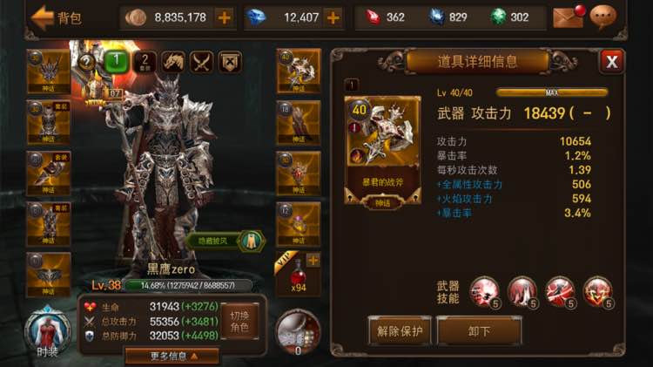Image resolution: width=653 pixels, height=367 pixels.
Task: Select the first weapon skill icon
Action: (484, 292)
